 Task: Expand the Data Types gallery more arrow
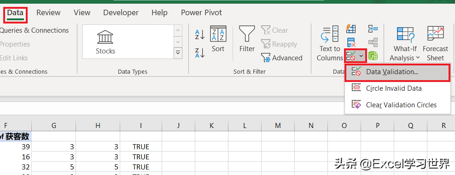(x=178, y=53)
